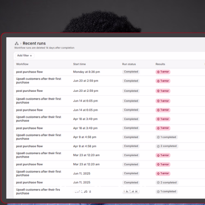Open the post purchase flow run from Mar 23
The height and width of the screenshot is (205, 205).
click(30, 164)
